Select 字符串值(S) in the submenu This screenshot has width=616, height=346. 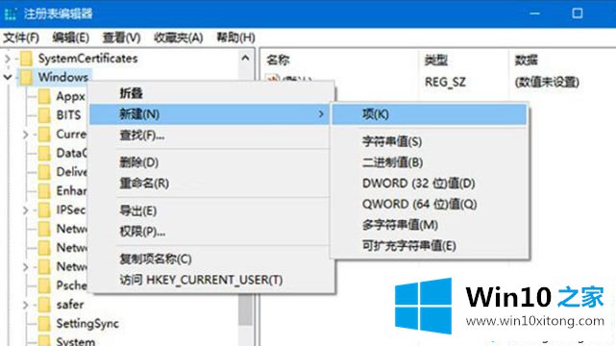430,141
